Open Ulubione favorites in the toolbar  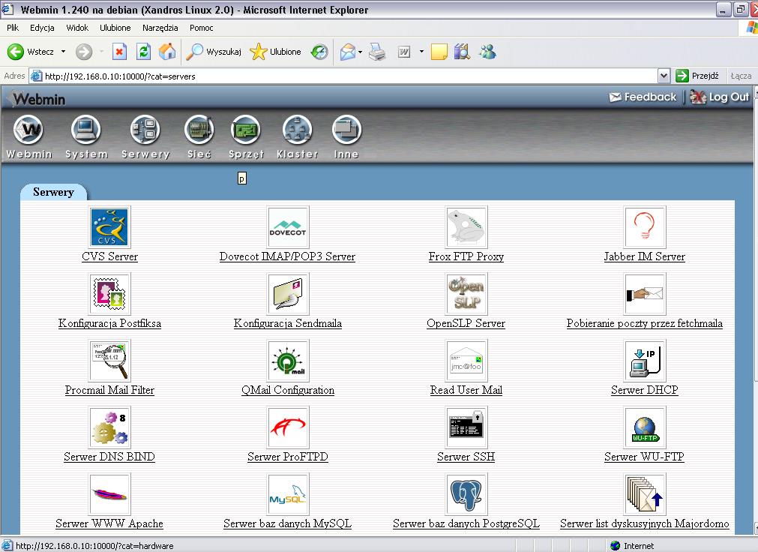coord(276,51)
